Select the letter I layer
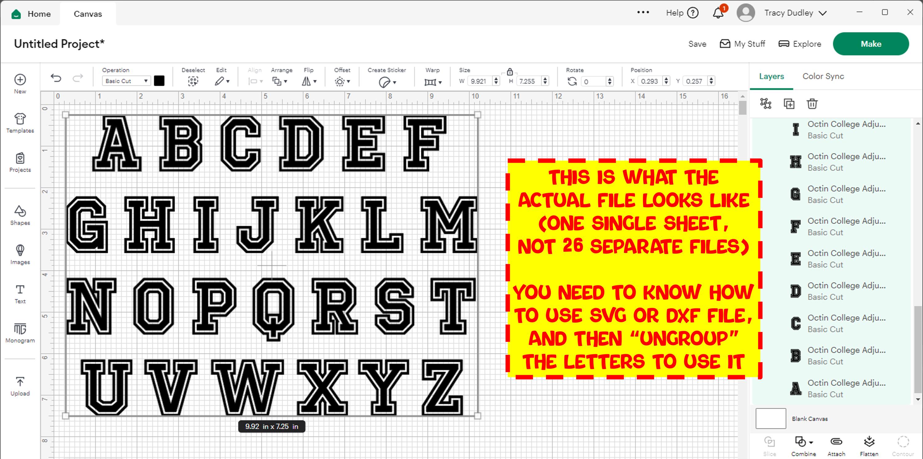923x459 pixels. pos(831,129)
